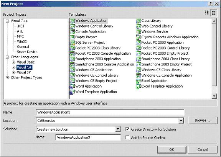Enable Add to Source Control checkbox
This screenshot has width=221, height=157.
[127, 137]
